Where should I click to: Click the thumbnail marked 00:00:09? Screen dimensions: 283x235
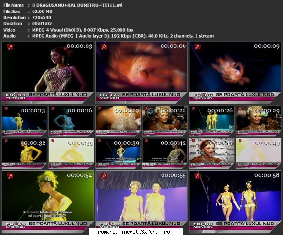235,72
